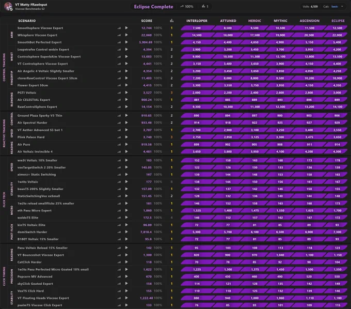Open leaderboard chart for Smoothsphere Viscose Expert
351x309 pixels.
[x=119, y=28]
